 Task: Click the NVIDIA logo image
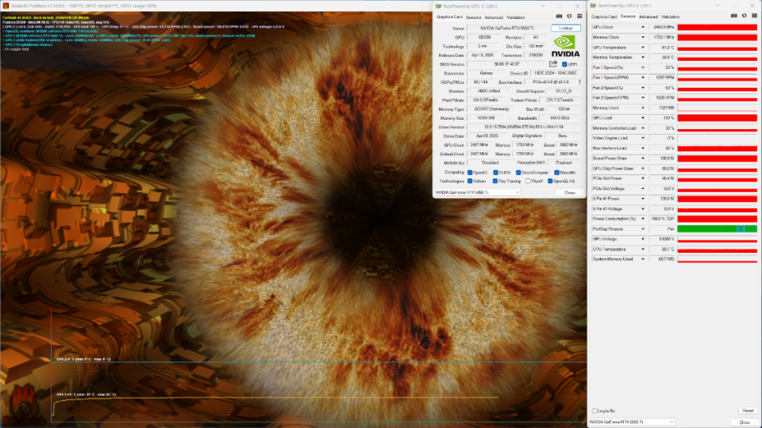point(565,46)
